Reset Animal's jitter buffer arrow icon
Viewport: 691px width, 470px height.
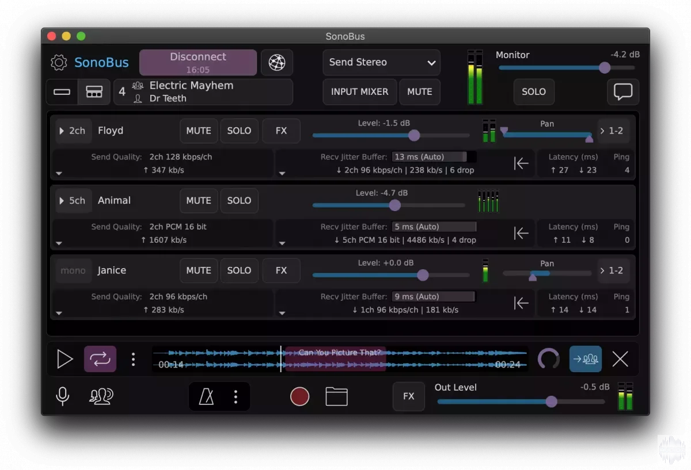point(521,233)
